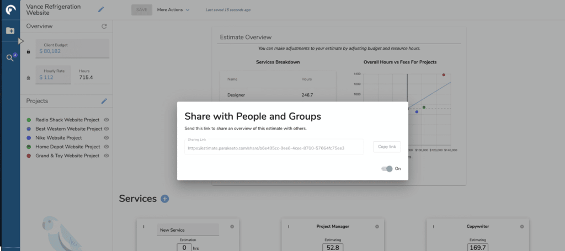
Task: Toggle visibility of Nike Website Project
Action: [x=105, y=138]
